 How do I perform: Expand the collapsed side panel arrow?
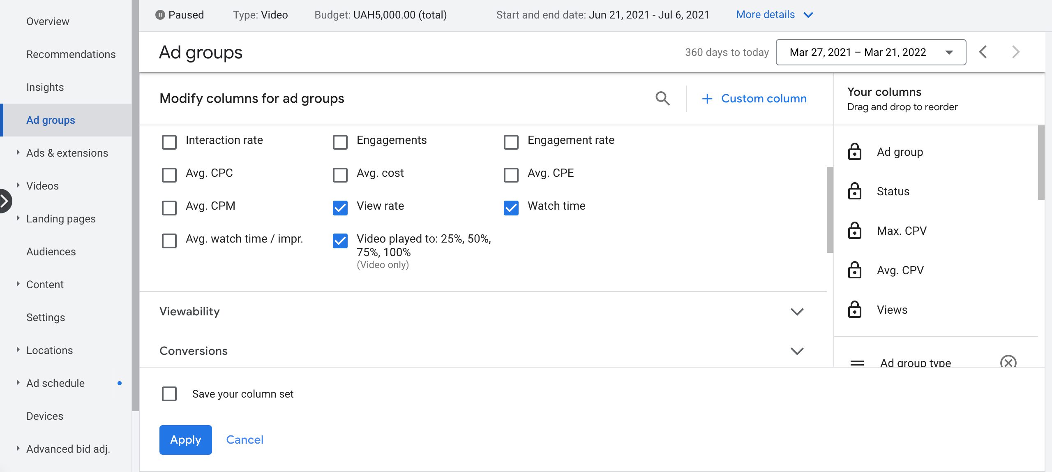(5, 201)
